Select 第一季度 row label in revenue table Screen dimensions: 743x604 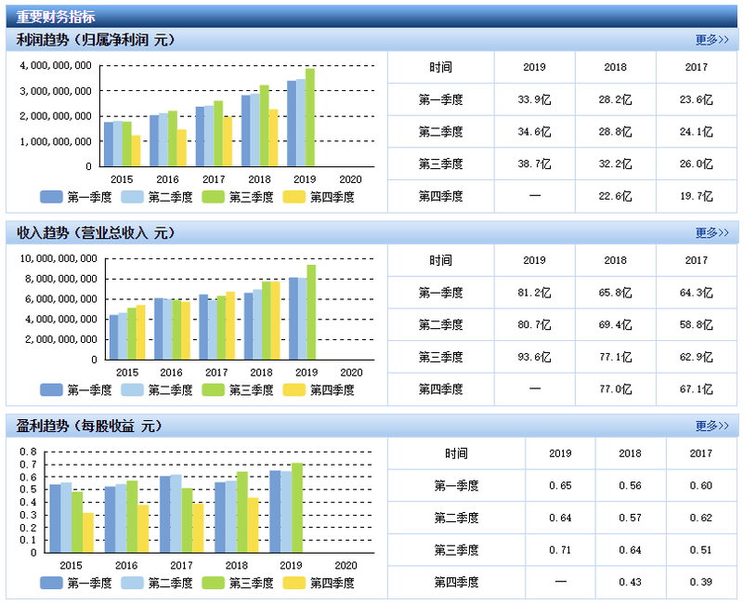[x=440, y=293]
